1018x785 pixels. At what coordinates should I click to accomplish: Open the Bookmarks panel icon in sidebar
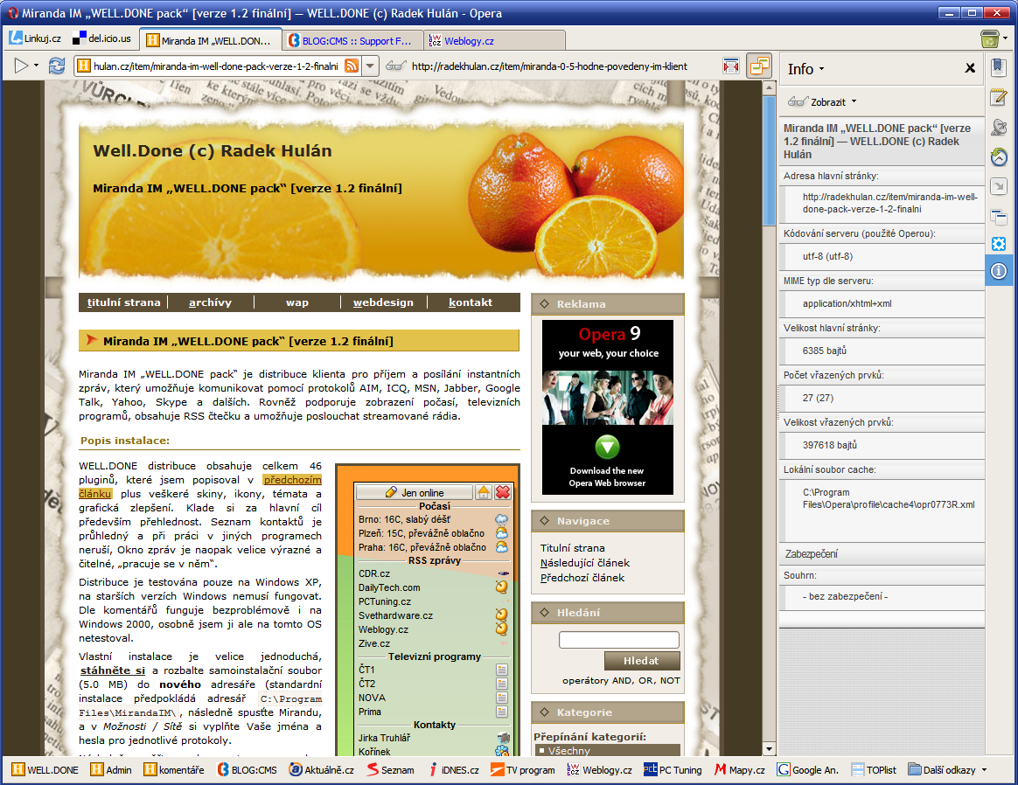999,66
